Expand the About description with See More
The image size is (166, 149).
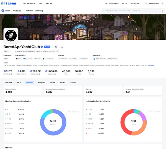[x=151, y=65]
